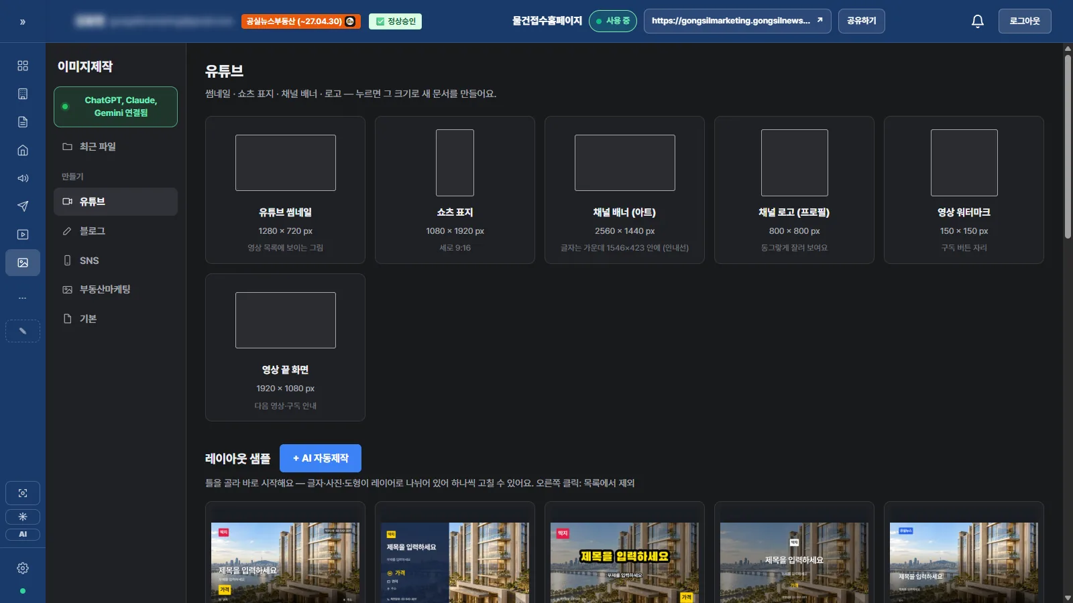Select the SNS menu item

tap(115, 261)
